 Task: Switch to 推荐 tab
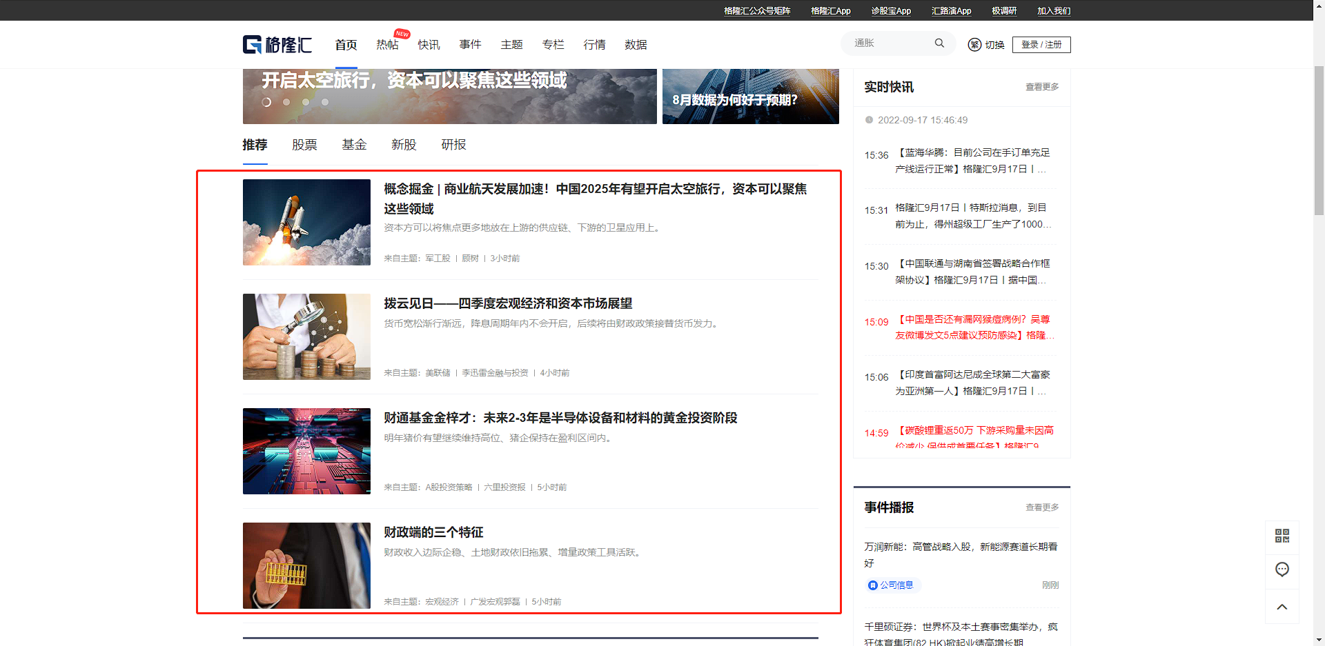(255, 145)
